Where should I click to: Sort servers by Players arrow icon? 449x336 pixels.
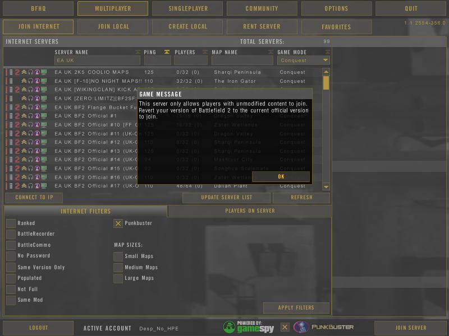click(x=205, y=52)
